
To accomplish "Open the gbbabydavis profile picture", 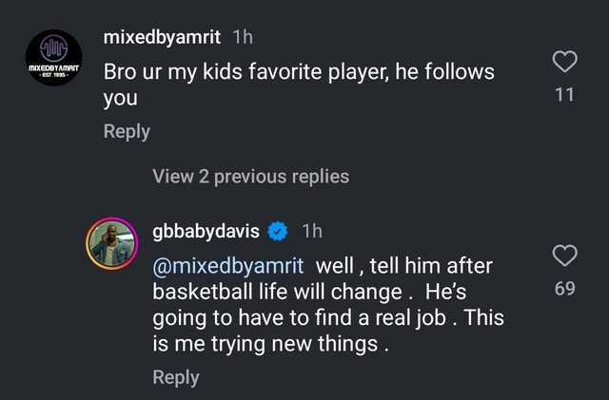I will click(x=114, y=244).
